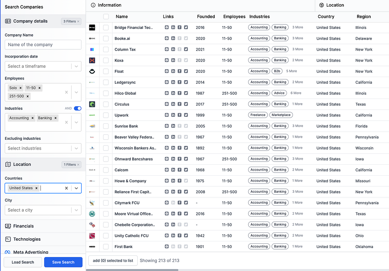Click add (0) selected to list
The image size is (389, 271).
click(x=113, y=260)
